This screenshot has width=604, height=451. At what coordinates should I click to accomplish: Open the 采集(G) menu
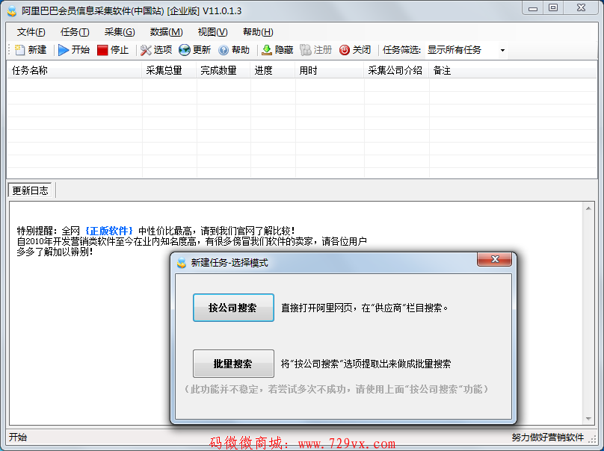(120, 32)
